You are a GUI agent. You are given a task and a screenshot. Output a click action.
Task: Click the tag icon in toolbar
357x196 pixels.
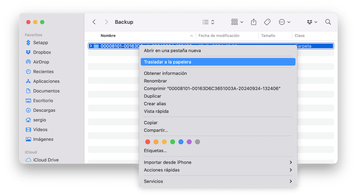pos(267,22)
